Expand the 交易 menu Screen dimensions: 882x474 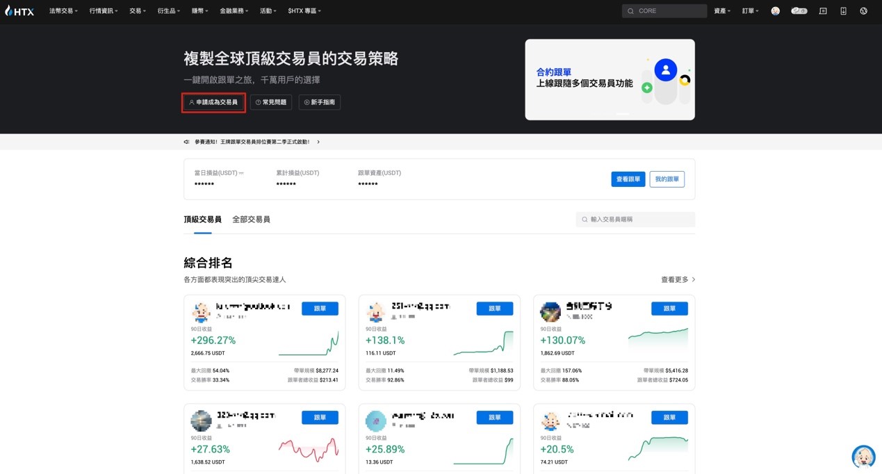click(138, 11)
